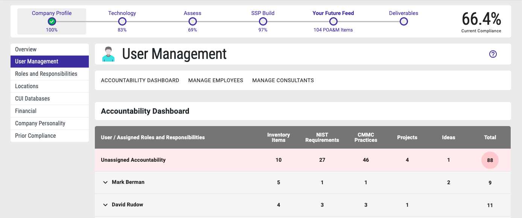Screen dimensions: 522x218
Task: Open the Manage Employees tab
Action: coord(216,80)
